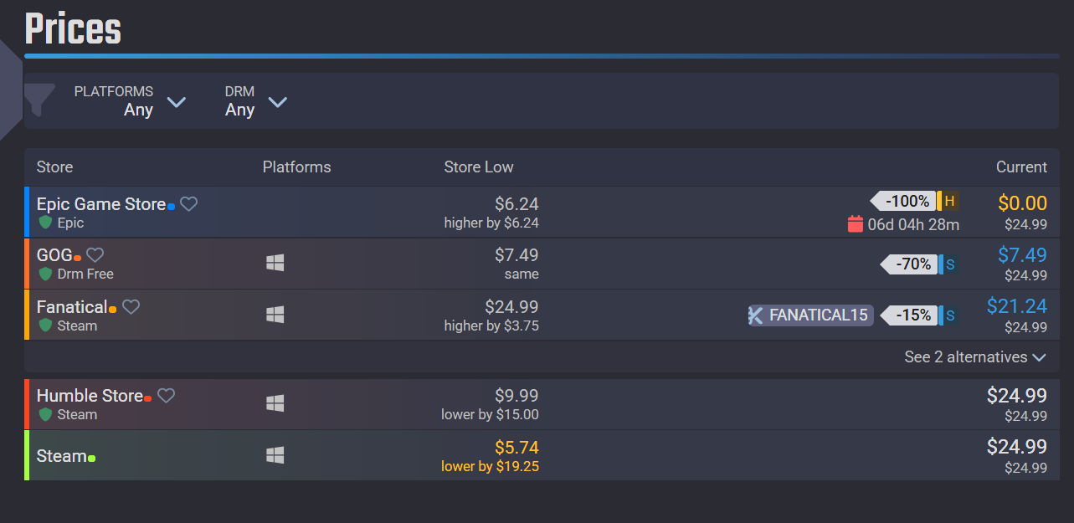Favorite the Humble Store heart
Screen dimensions: 1074x523
tap(166, 396)
